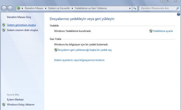Click the refresh button beside address bar
This screenshot has height=110, width=181.
(135, 8)
